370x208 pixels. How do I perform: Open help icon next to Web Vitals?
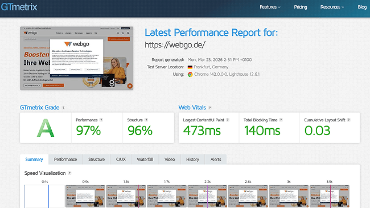point(210,108)
